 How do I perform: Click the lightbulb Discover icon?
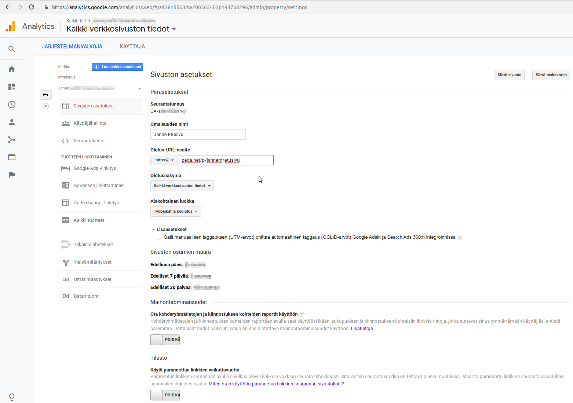tap(12, 397)
